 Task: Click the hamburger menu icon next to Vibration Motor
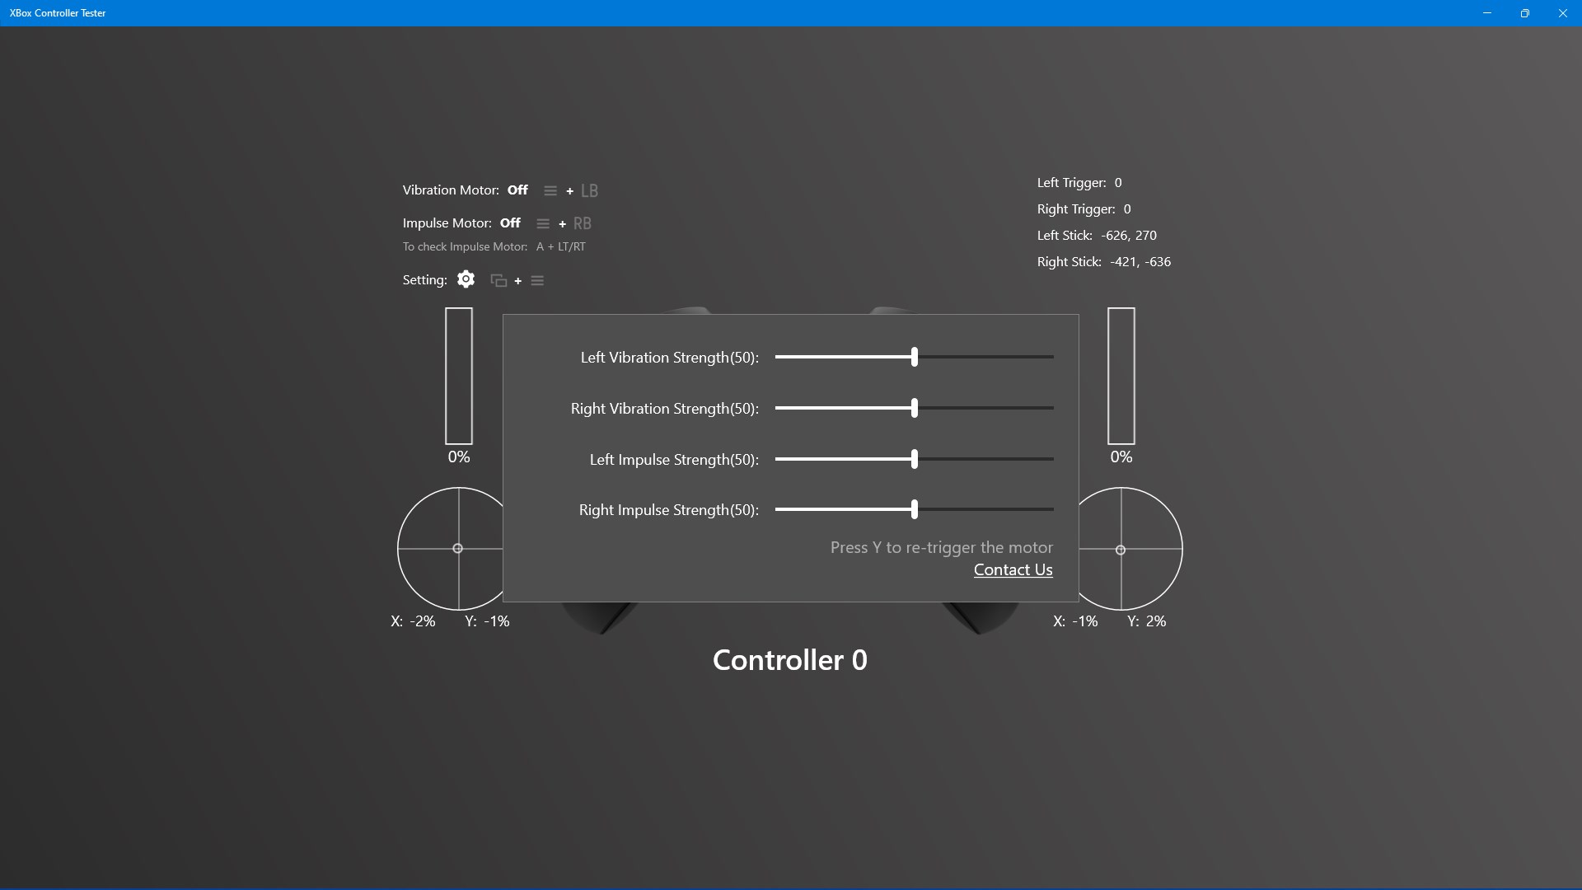click(x=550, y=191)
